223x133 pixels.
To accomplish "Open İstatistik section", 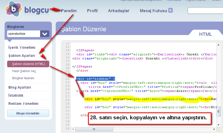I will coord(16,95).
